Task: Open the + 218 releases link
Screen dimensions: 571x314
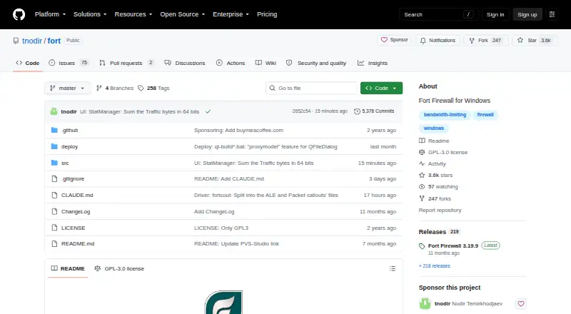Action: pyautogui.click(x=435, y=266)
